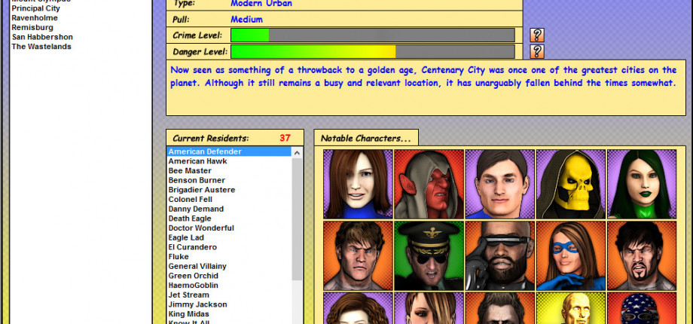Select the brown-haired woman portrait on purple
Screen dimensions: 693x324
click(x=358, y=184)
